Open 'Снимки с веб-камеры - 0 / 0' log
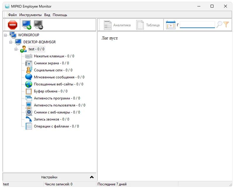 click(57, 112)
